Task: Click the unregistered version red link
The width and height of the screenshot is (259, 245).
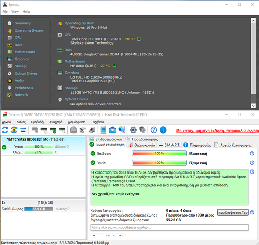Action: pyautogui.click(x=218, y=131)
